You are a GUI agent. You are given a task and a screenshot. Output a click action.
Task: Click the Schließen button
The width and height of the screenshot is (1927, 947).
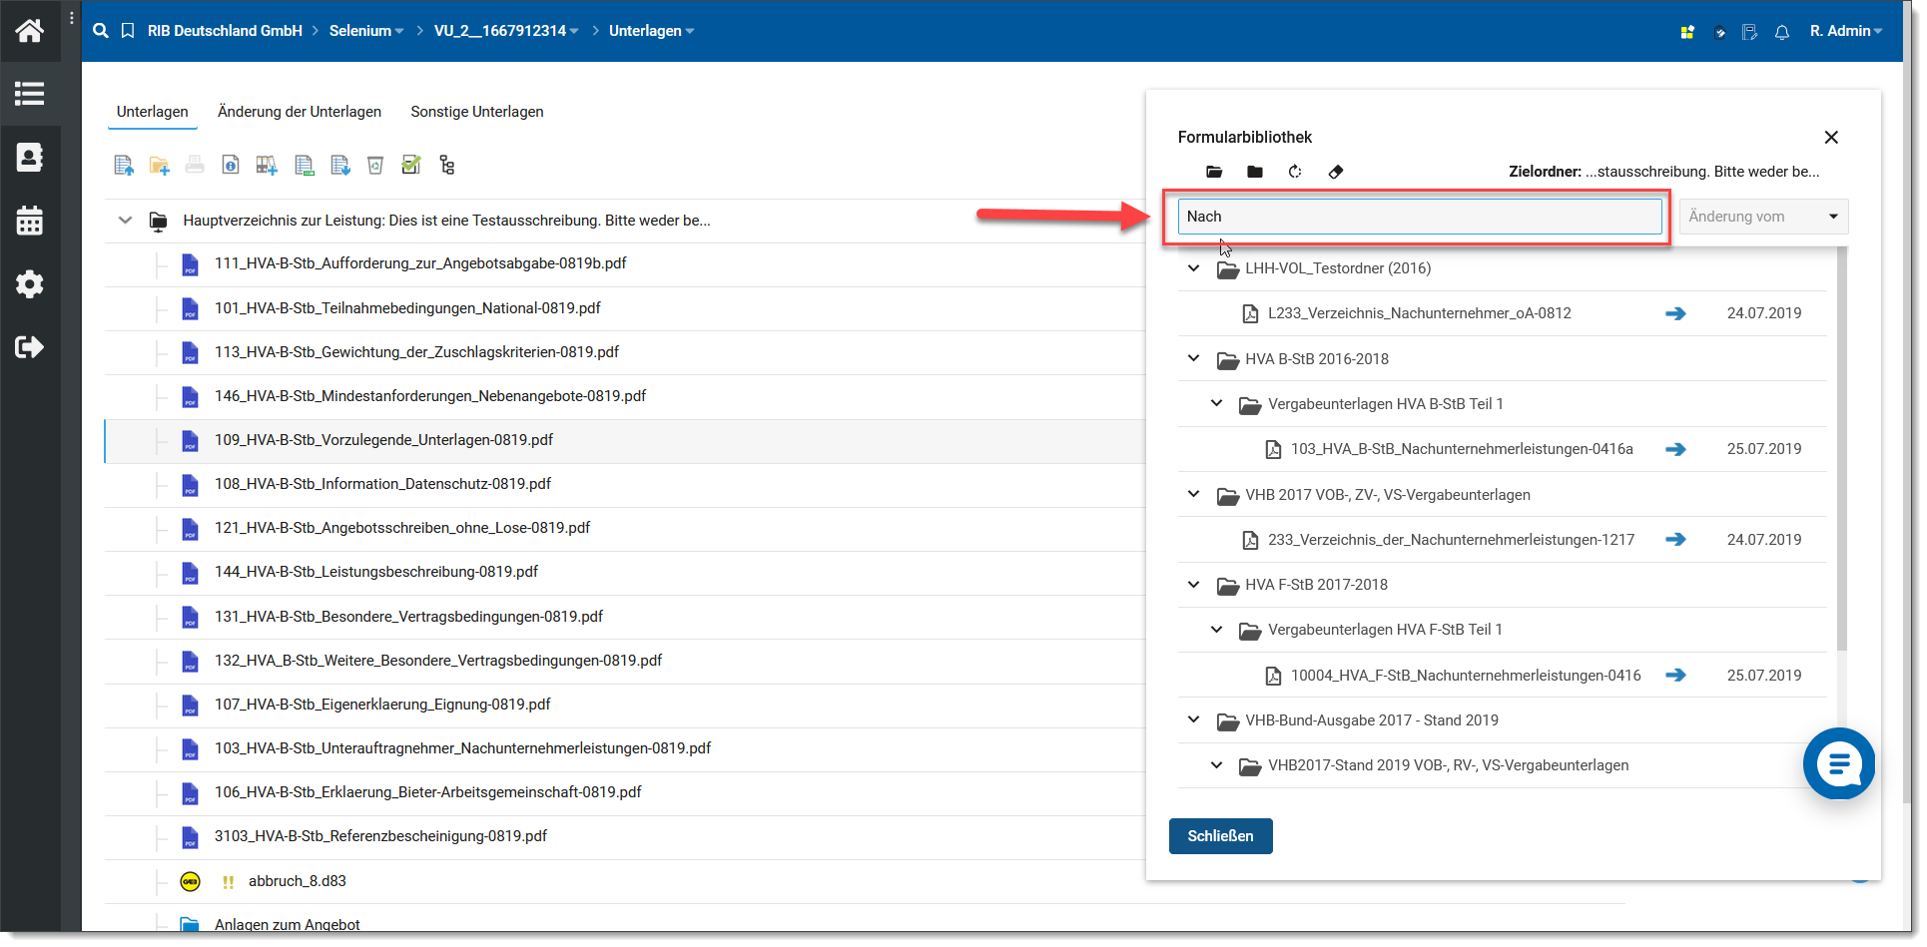1220,836
